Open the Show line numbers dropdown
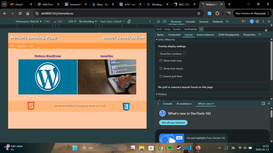 coord(172,54)
